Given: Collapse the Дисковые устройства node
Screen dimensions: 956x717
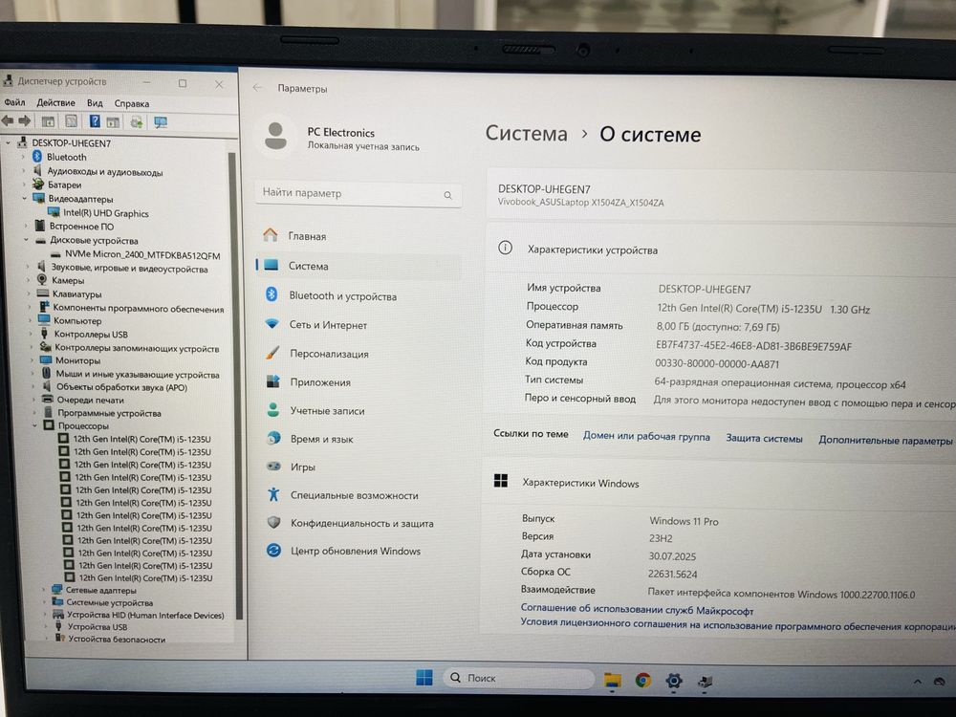Looking at the screenshot, I should coord(26,240).
